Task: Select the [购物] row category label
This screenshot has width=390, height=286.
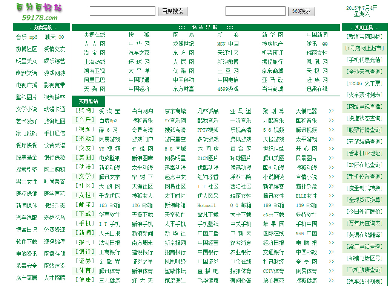Action: (x=85, y=111)
